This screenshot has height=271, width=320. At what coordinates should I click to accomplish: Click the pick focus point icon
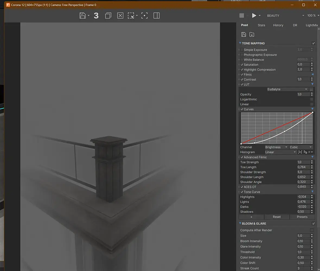pyautogui.click(x=145, y=15)
